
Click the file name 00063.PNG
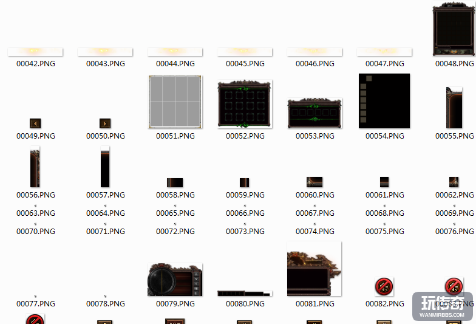(36, 213)
